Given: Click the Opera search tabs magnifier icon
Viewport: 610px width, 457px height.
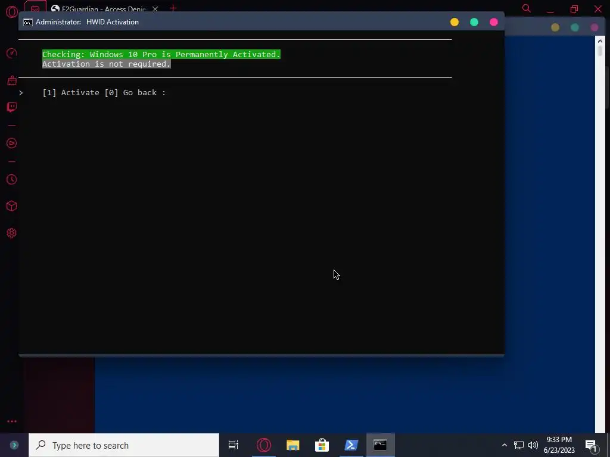Looking at the screenshot, I should coord(527,8).
